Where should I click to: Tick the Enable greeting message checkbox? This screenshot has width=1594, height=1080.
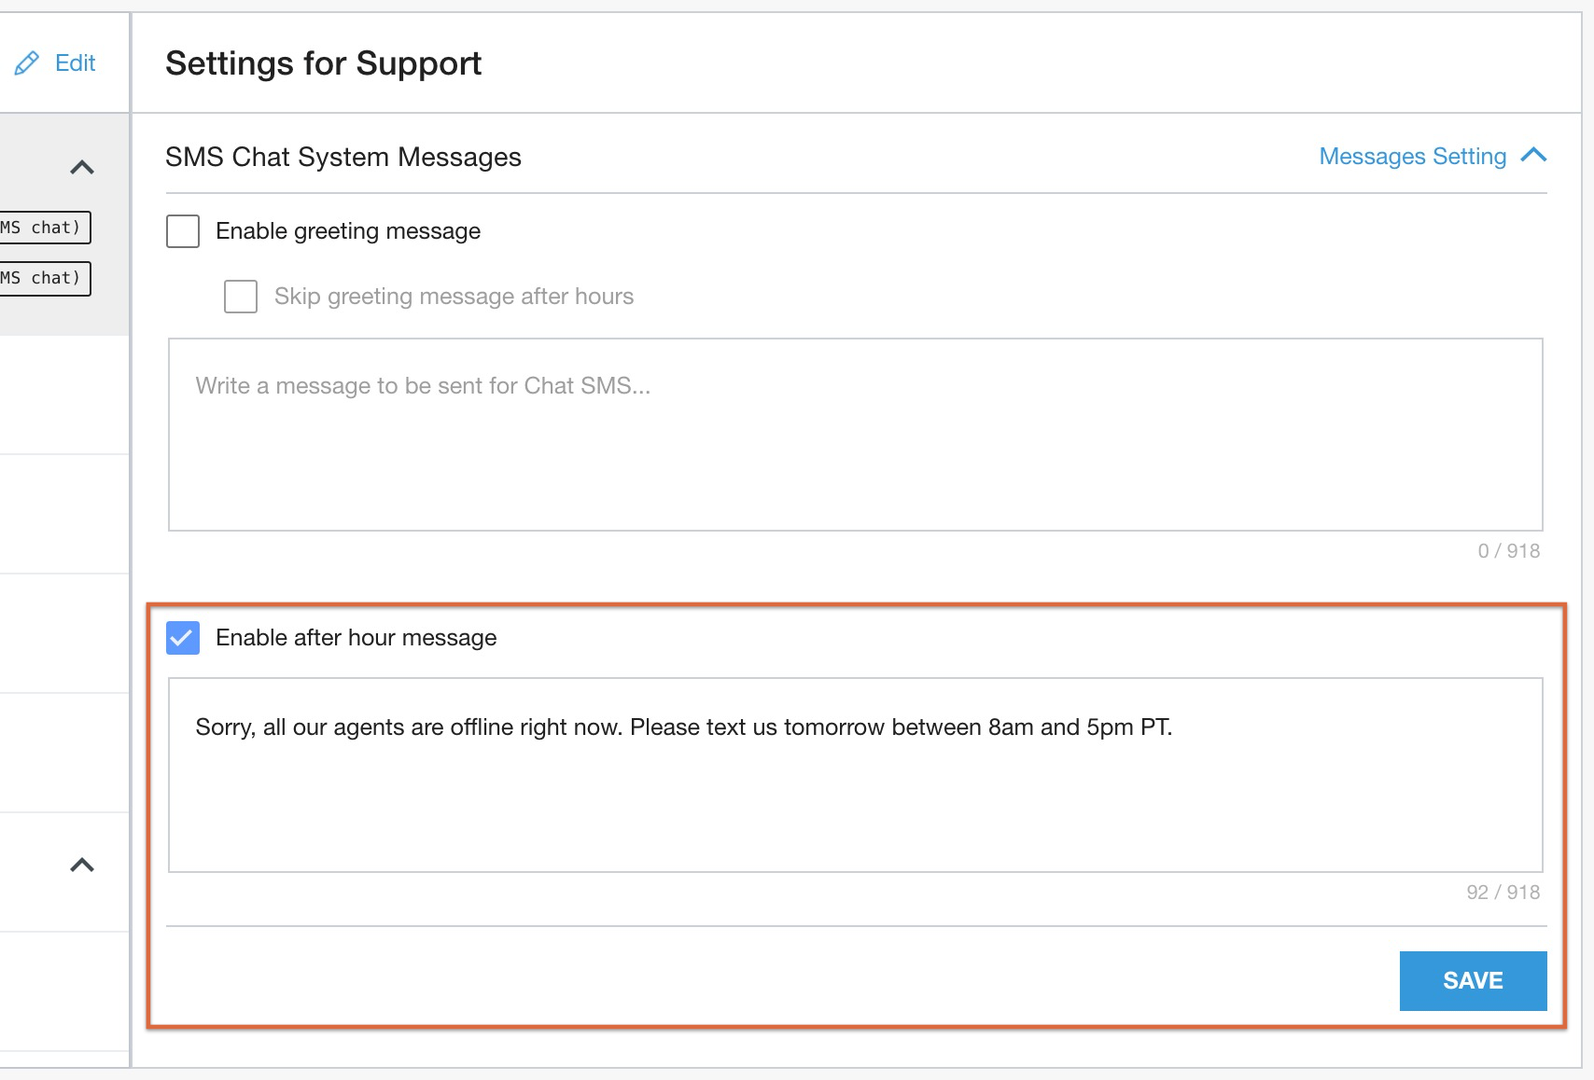tap(183, 231)
